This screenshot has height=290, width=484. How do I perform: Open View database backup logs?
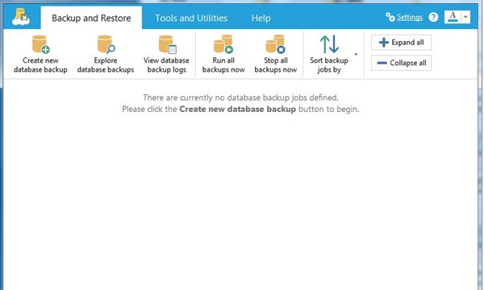pos(166,54)
